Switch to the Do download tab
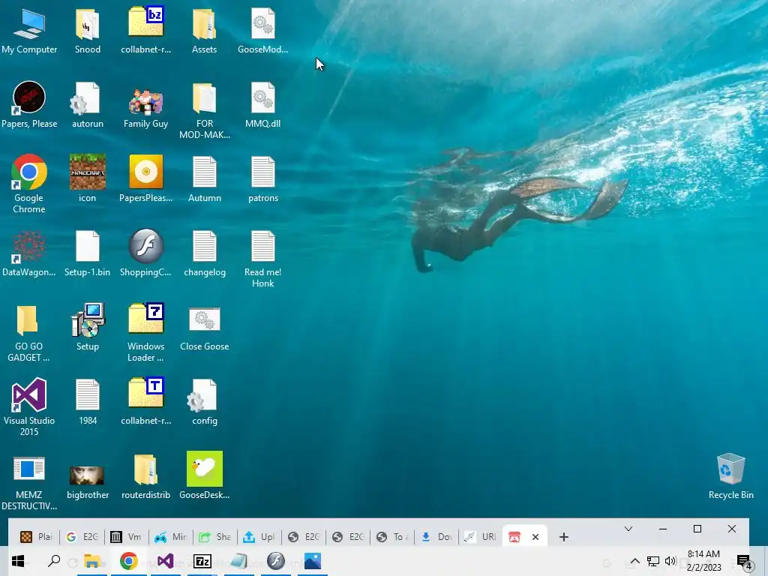This screenshot has width=768, height=576. tap(436, 537)
